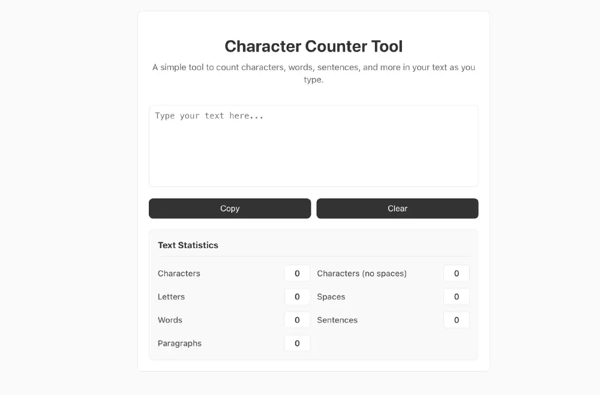Click the Paragraphs count value box

pyautogui.click(x=297, y=343)
